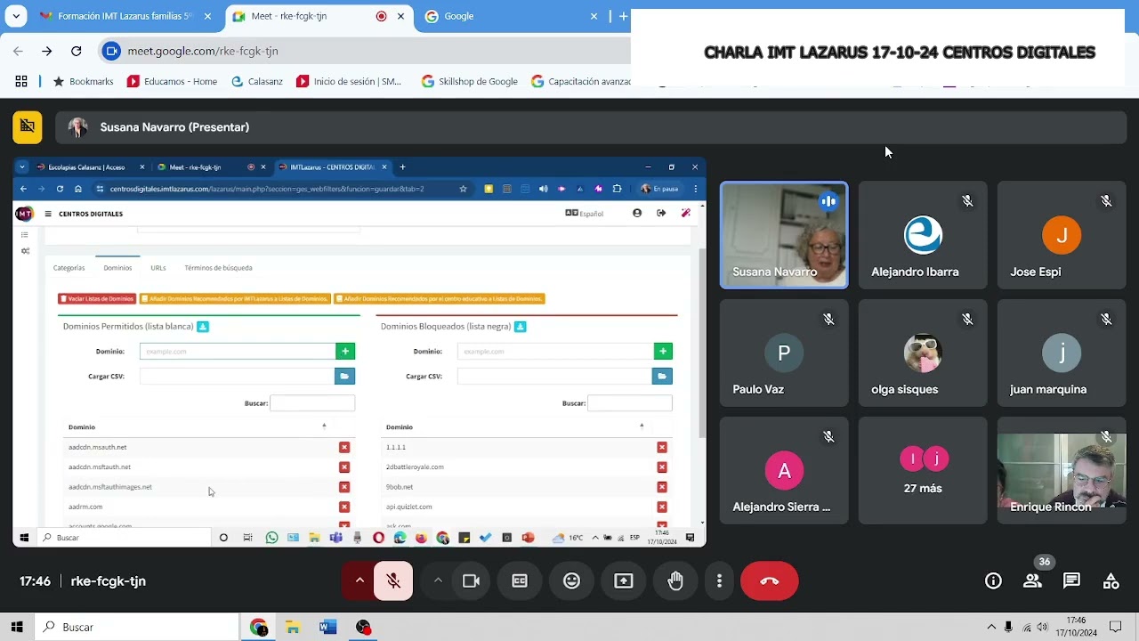Click browser back arrow
Image resolution: width=1139 pixels, height=641 pixels.
[18, 51]
